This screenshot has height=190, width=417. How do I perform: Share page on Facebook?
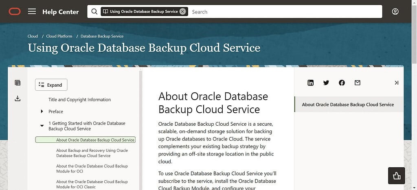[x=342, y=83]
